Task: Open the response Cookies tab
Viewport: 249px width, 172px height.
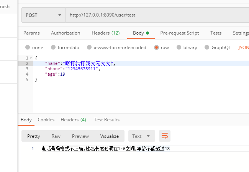Action: point(46,120)
